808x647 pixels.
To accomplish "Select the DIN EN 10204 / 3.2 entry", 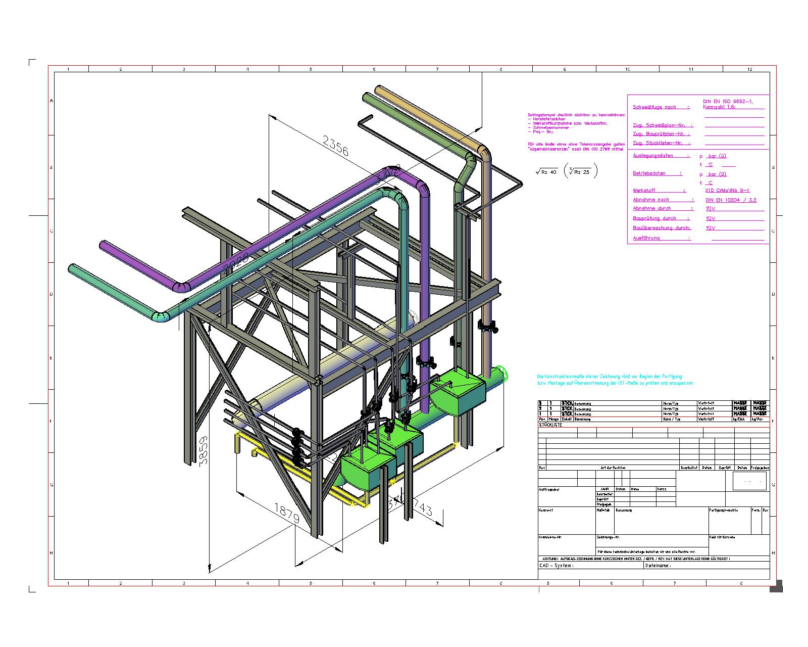I will pyautogui.click(x=731, y=200).
